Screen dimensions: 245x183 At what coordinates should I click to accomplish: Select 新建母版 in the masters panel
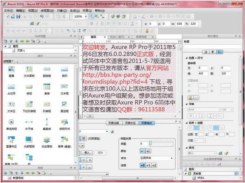(18, 178)
